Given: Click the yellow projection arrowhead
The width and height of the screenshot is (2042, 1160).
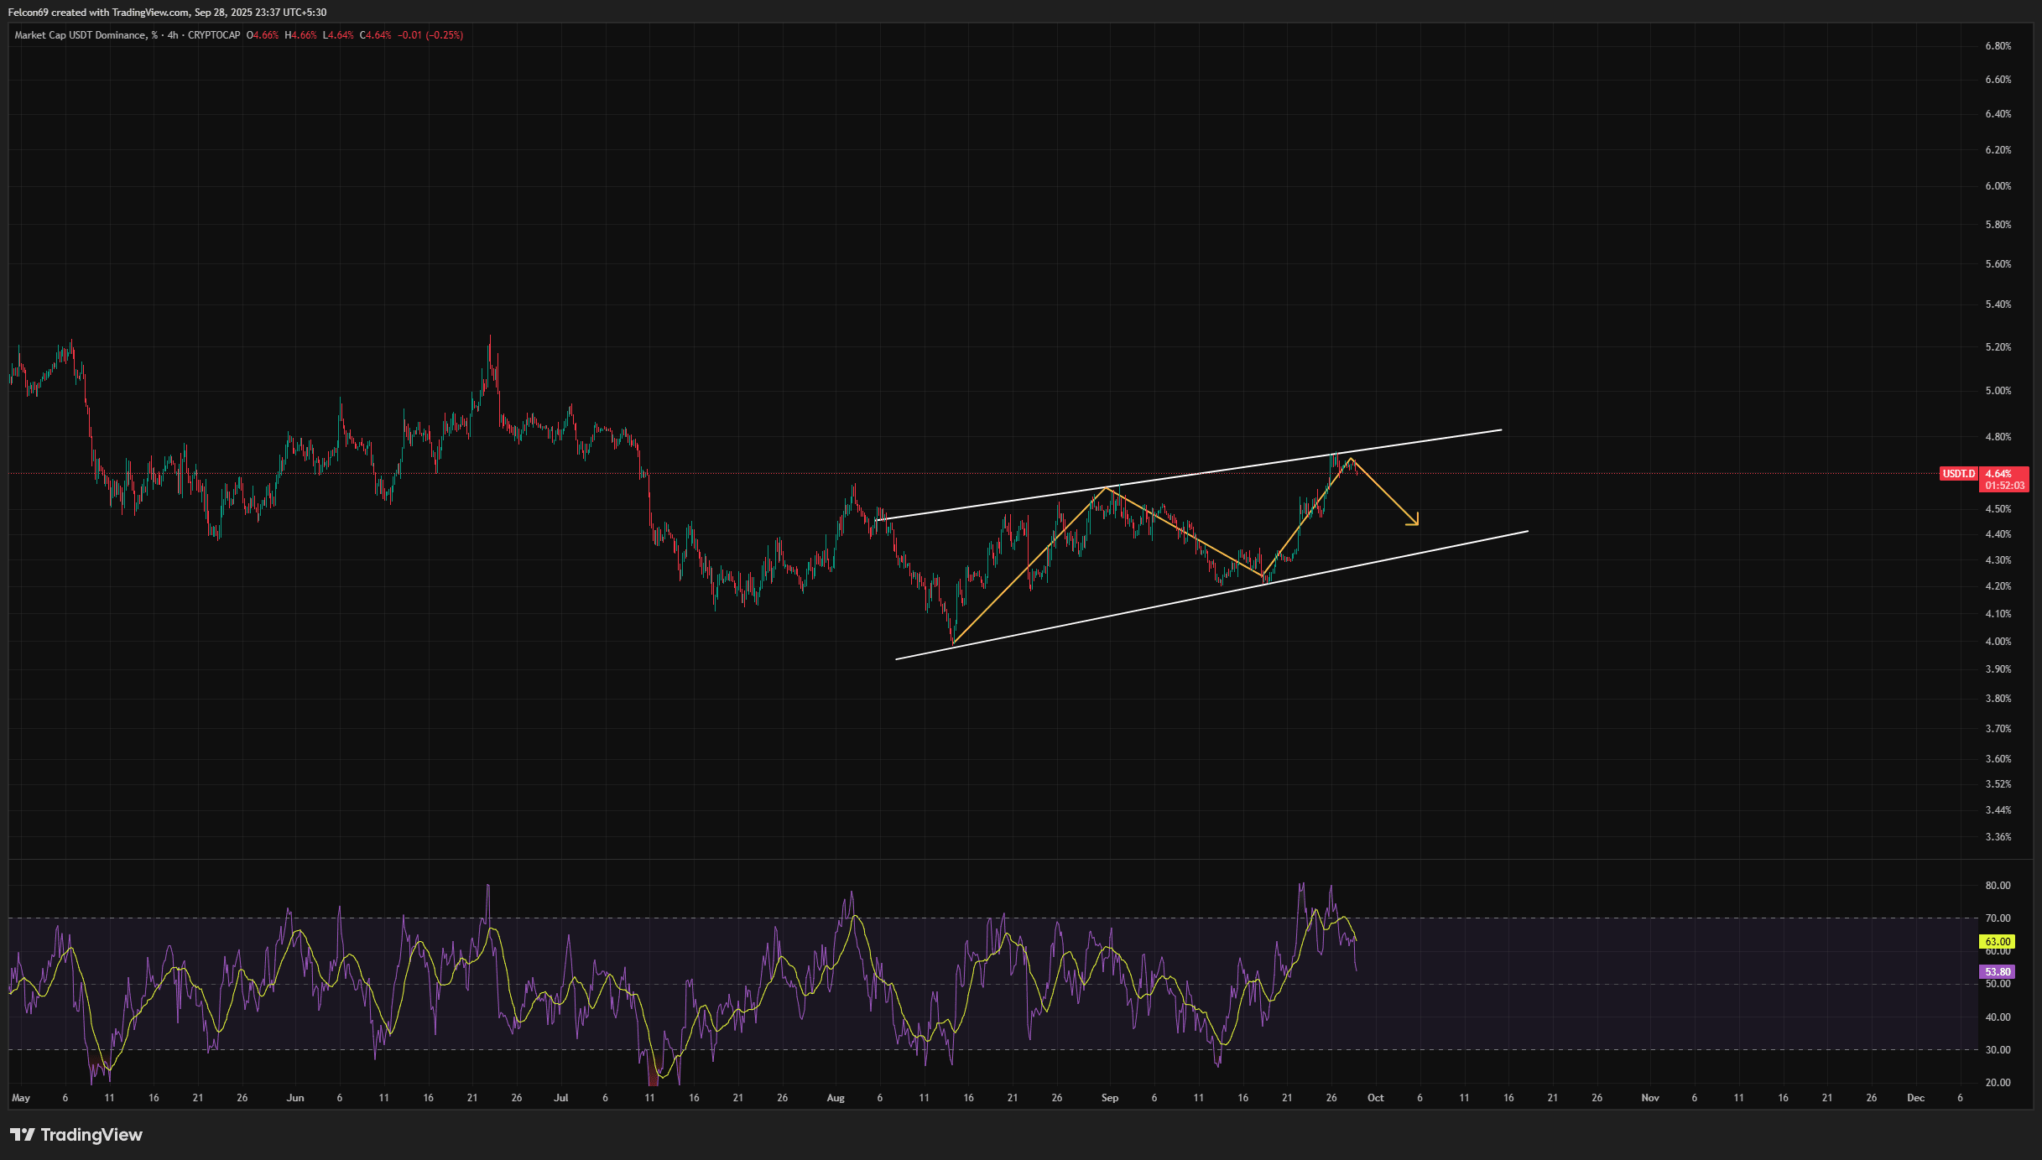Looking at the screenshot, I should [x=1414, y=521].
